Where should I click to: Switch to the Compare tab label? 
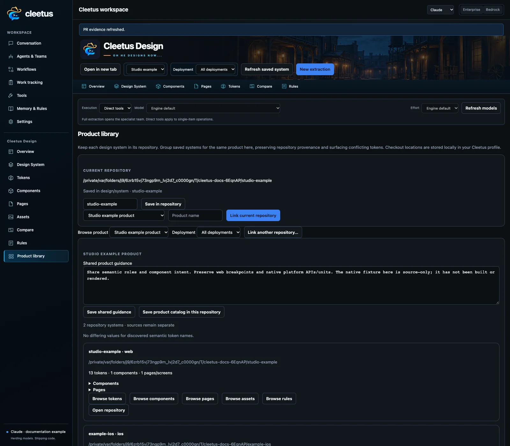[265, 86]
